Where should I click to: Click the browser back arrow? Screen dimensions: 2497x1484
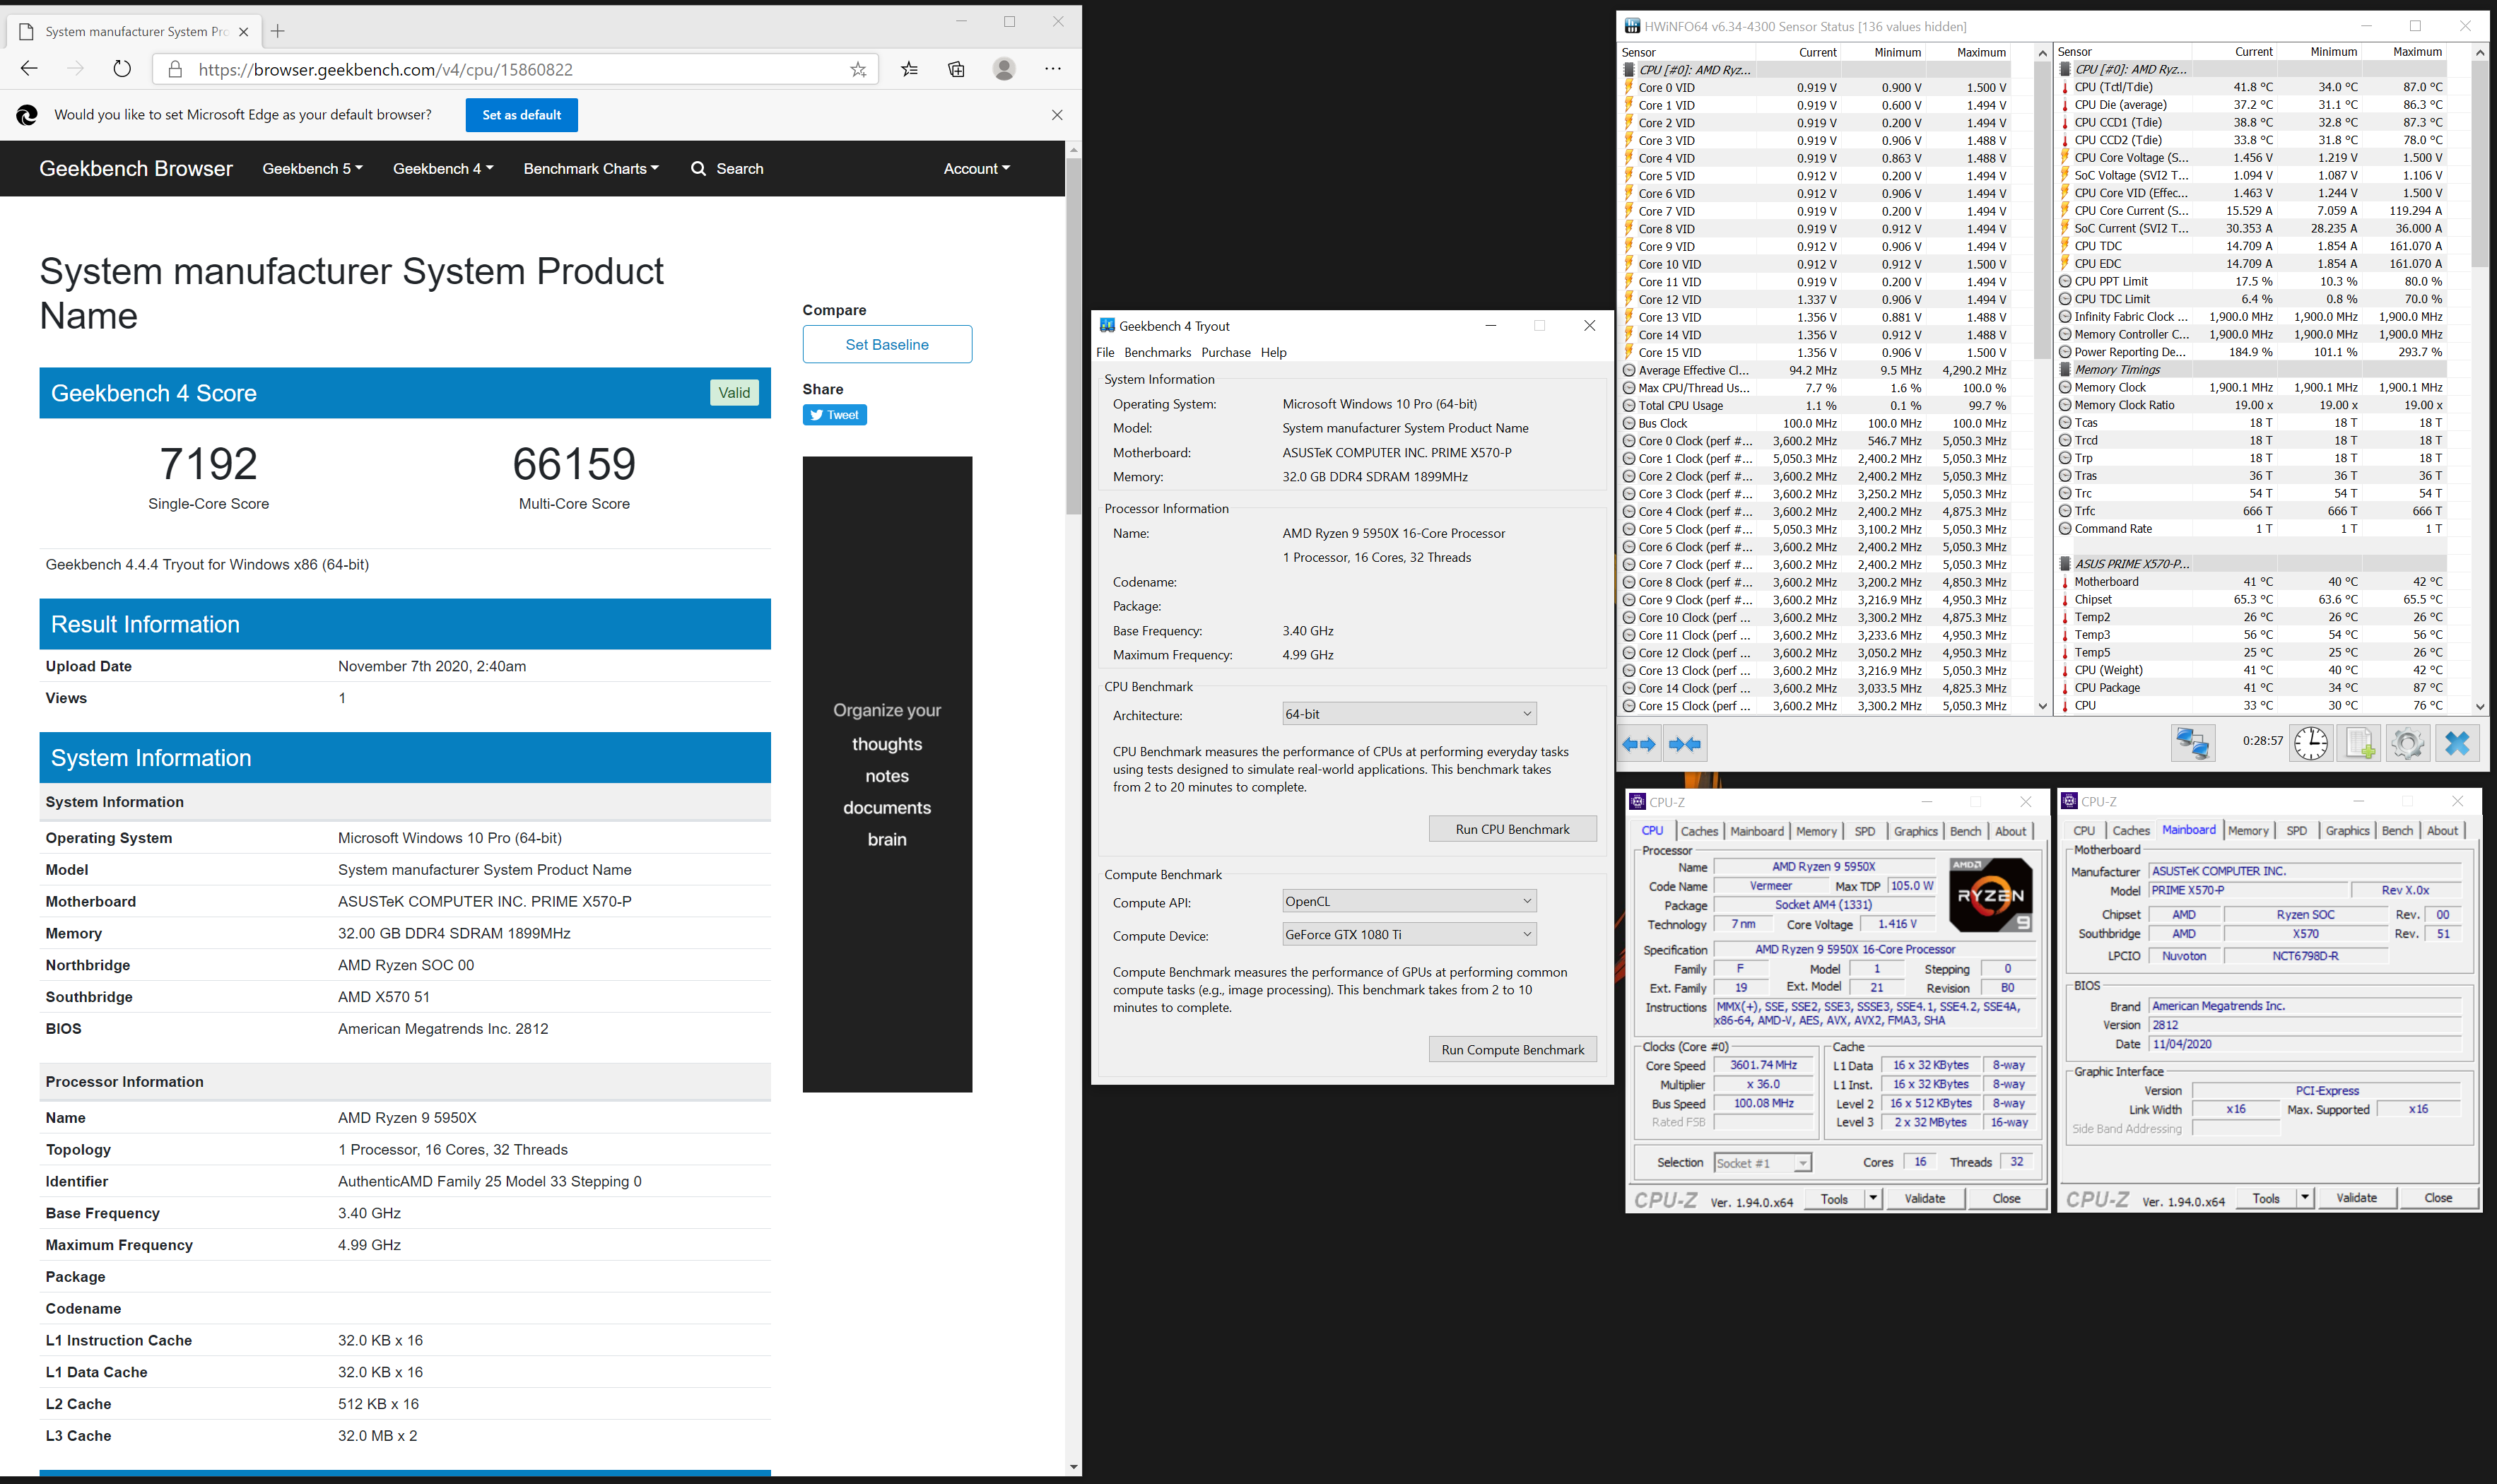click(x=29, y=69)
